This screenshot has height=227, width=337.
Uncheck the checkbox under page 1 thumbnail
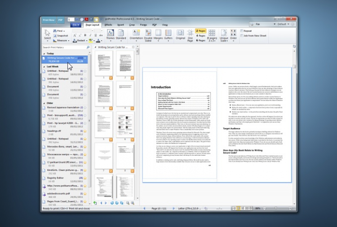(x=111, y=78)
